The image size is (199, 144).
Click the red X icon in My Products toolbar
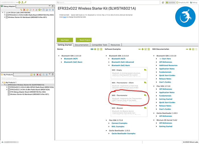click(38, 75)
